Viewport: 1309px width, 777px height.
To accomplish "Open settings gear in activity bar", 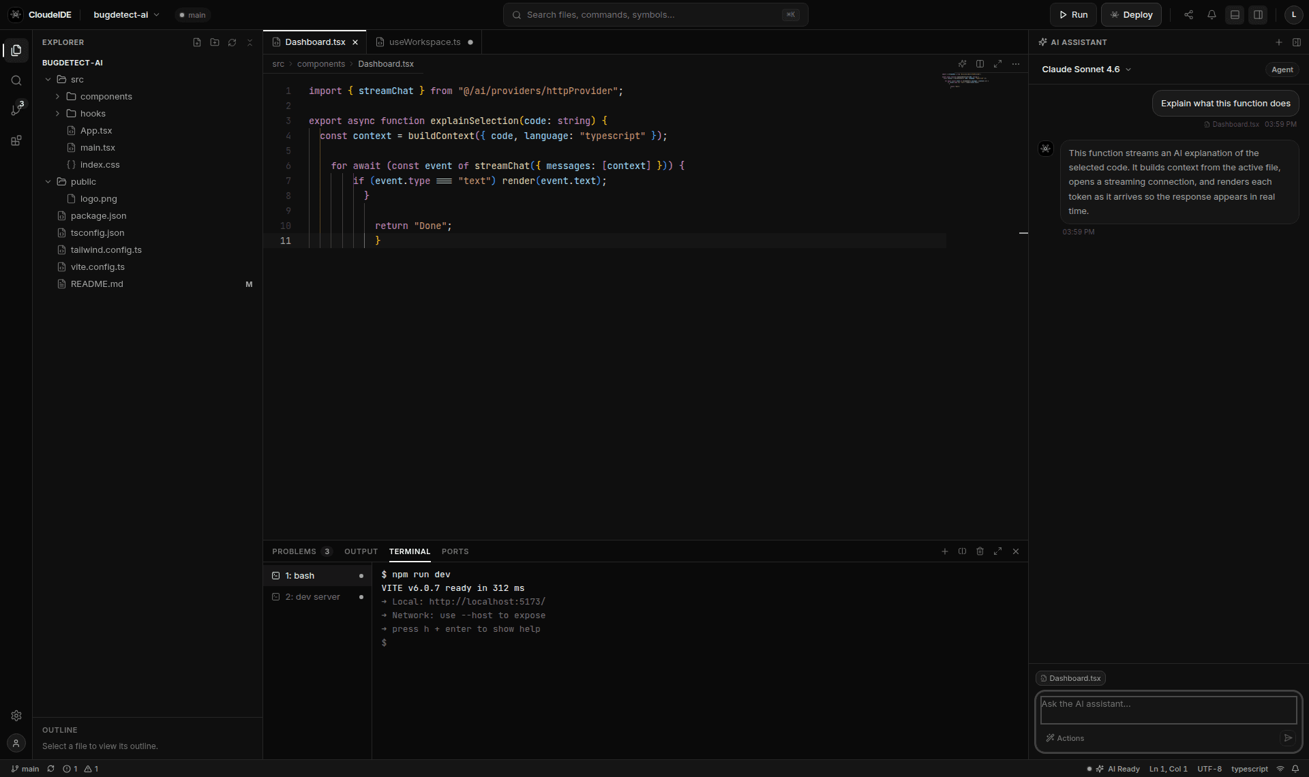I will pyautogui.click(x=16, y=716).
